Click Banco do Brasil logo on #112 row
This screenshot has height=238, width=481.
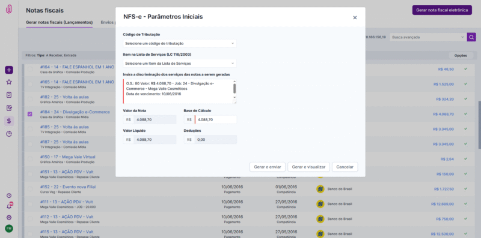[320, 219]
